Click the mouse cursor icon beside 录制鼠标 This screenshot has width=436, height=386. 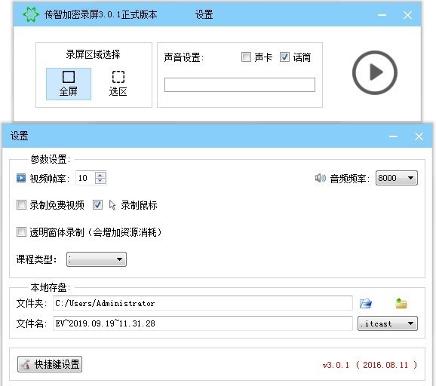click(x=112, y=205)
